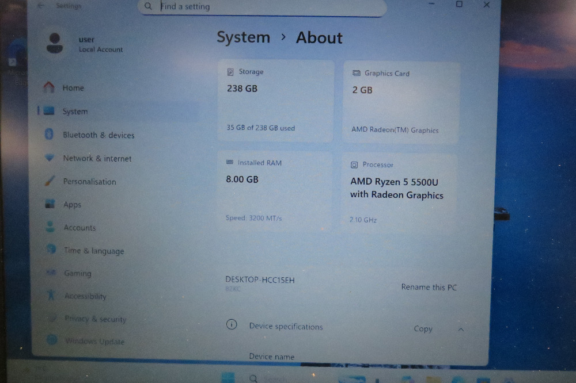This screenshot has width=576, height=383.
Task: Click Rename this PC
Action: click(429, 288)
